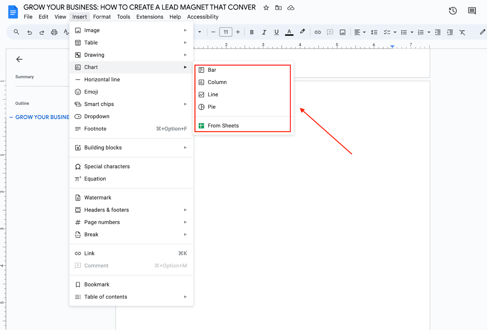The height and width of the screenshot is (330, 487).
Task: Open text alignment dropdown
Action: (x=360, y=32)
